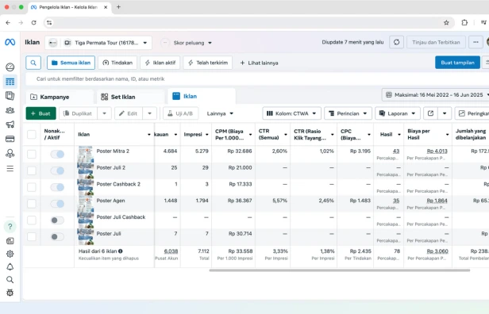Image resolution: width=489 pixels, height=314 pixels.
Task: Click the horizontal table scrollbar
Action: (340, 270)
